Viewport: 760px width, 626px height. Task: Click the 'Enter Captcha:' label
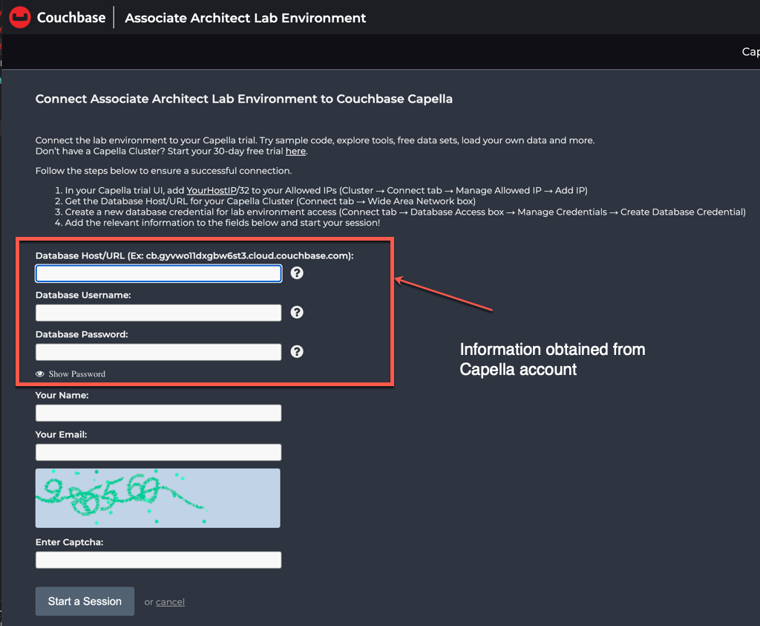click(x=69, y=542)
